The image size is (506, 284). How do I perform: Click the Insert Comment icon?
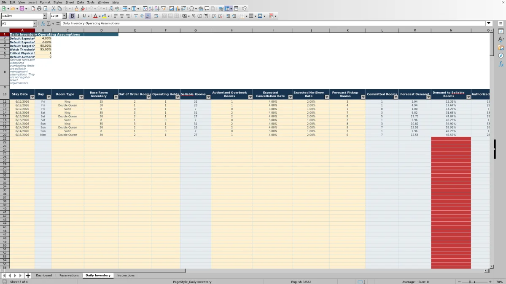pos(207,8)
